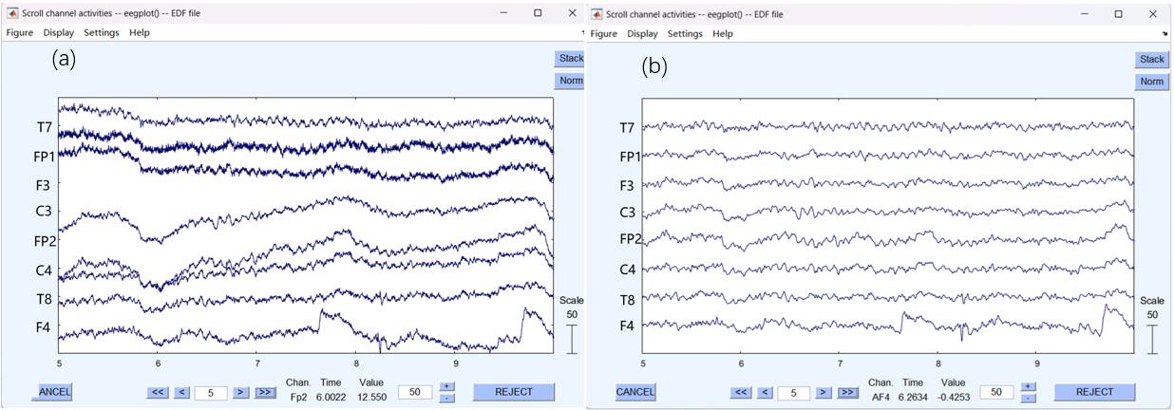Click T8 channel label in window (a)

[44, 299]
